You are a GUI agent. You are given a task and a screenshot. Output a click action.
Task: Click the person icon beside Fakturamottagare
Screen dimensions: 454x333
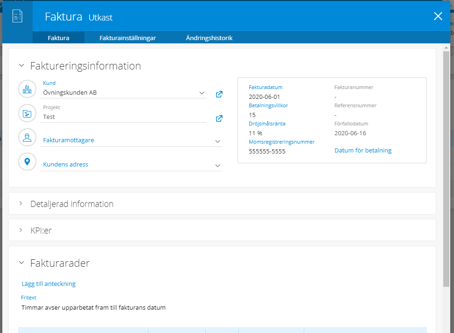pyautogui.click(x=27, y=137)
